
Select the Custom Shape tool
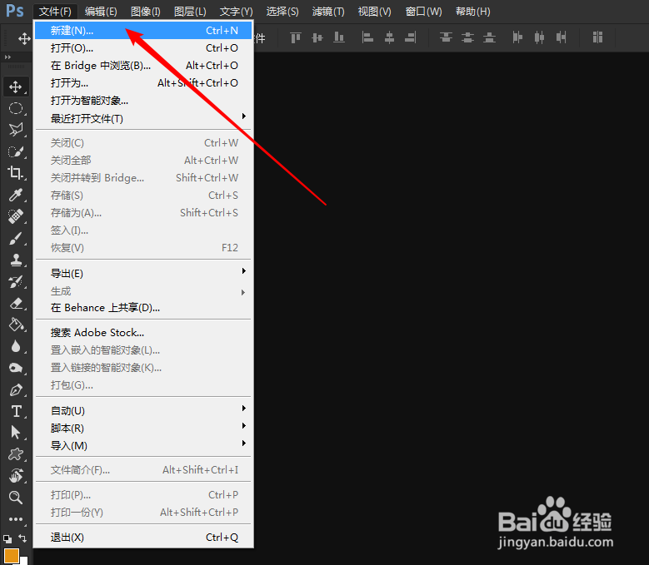tap(16, 453)
